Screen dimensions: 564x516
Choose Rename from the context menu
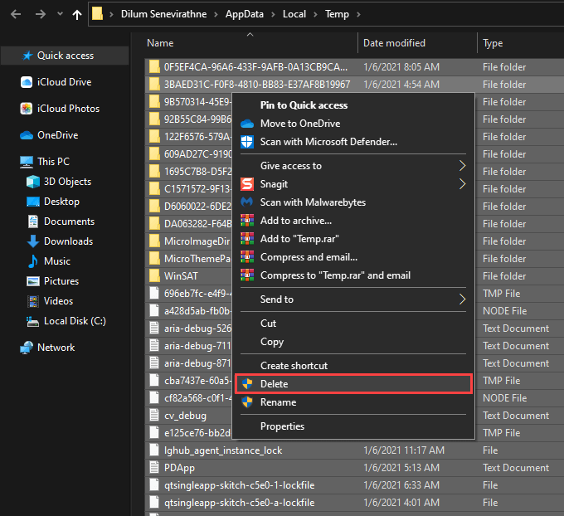[x=278, y=402]
